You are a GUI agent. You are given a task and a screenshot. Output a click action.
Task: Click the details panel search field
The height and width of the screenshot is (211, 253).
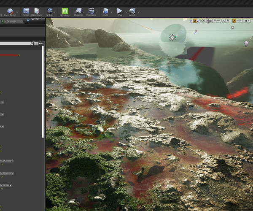15,43
